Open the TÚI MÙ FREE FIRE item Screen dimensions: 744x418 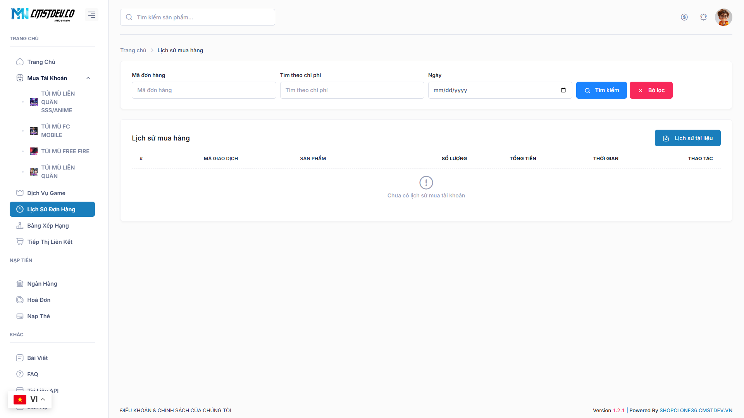pyautogui.click(x=65, y=151)
